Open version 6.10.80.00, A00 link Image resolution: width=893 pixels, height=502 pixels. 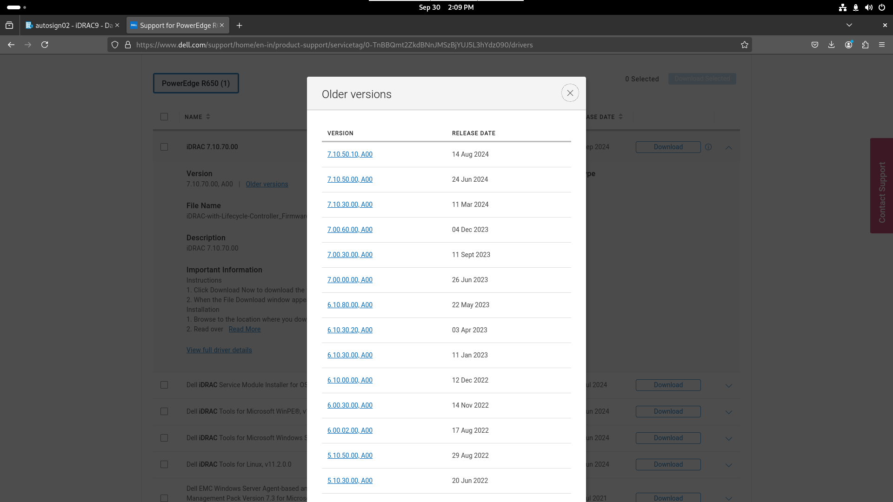pos(350,305)
